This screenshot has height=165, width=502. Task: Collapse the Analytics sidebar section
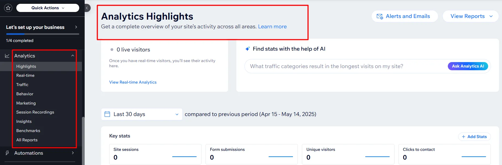(73, 56)
